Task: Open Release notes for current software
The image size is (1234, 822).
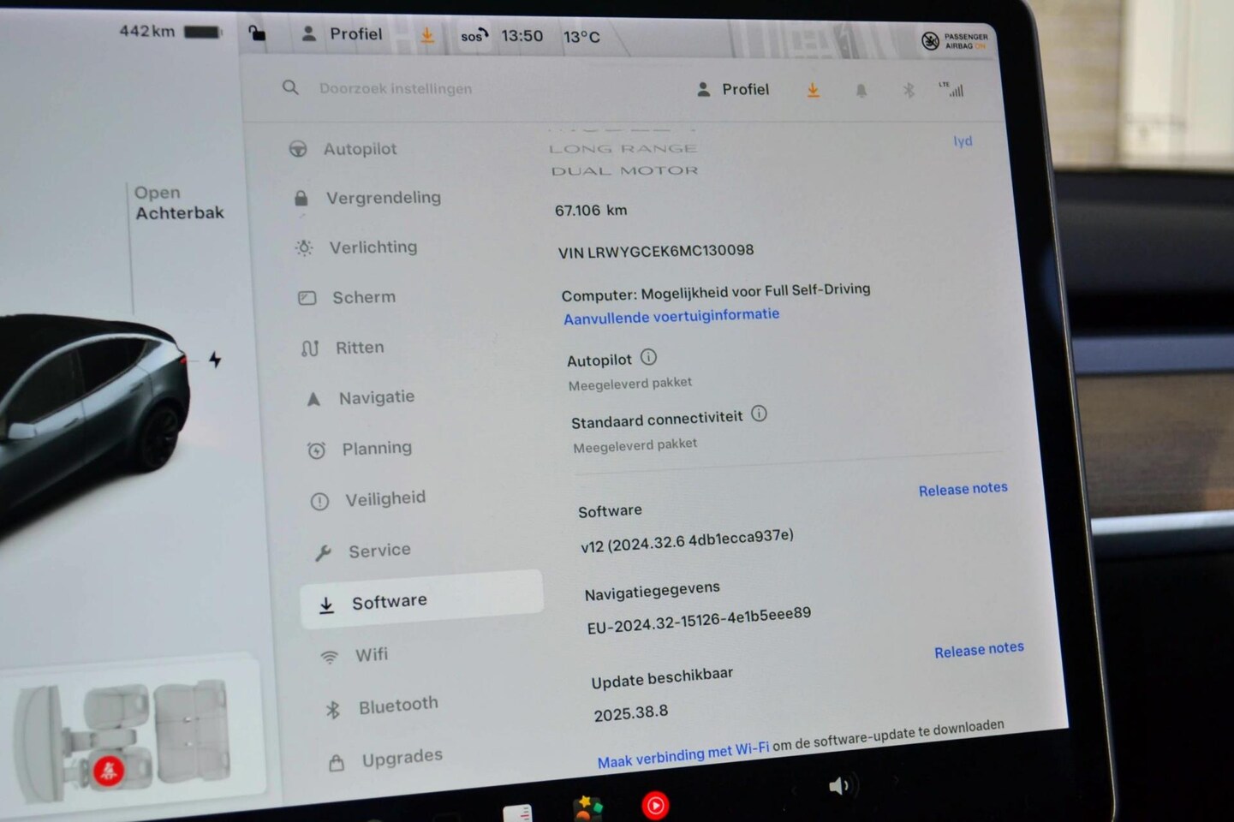Action: click(963, 489)
